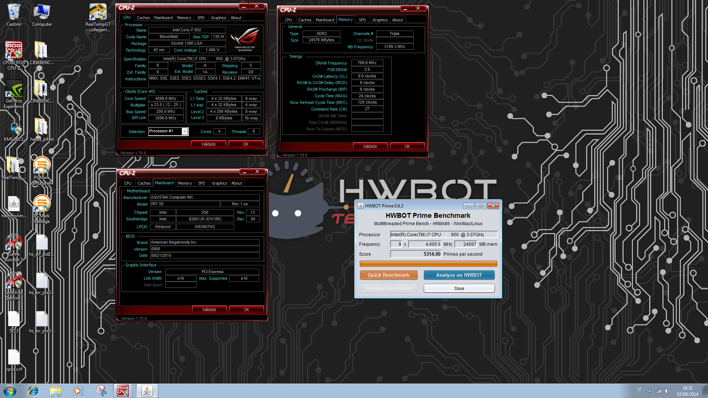This screenshot has height=398, width=708.
Task: Click the Score field showing 5314.00
Action: 416,254
